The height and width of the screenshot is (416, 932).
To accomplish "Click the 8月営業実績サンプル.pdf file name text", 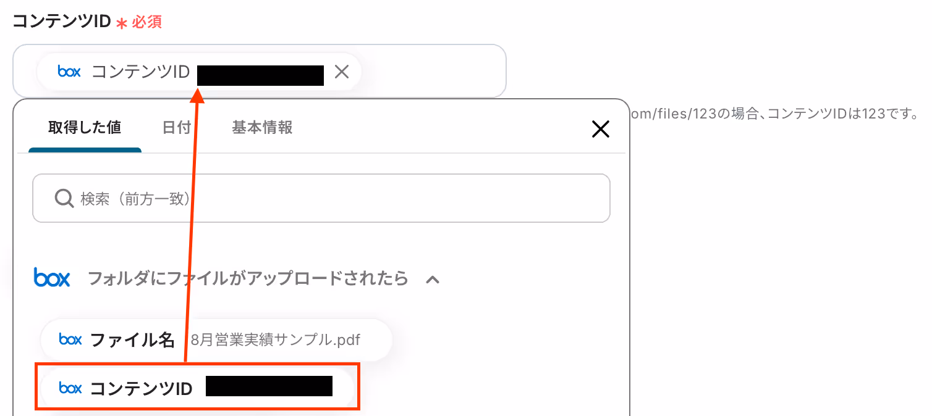I will click(276, 339).
